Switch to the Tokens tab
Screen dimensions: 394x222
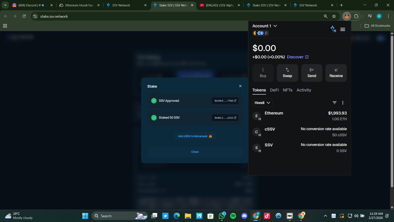pos(259,90)
